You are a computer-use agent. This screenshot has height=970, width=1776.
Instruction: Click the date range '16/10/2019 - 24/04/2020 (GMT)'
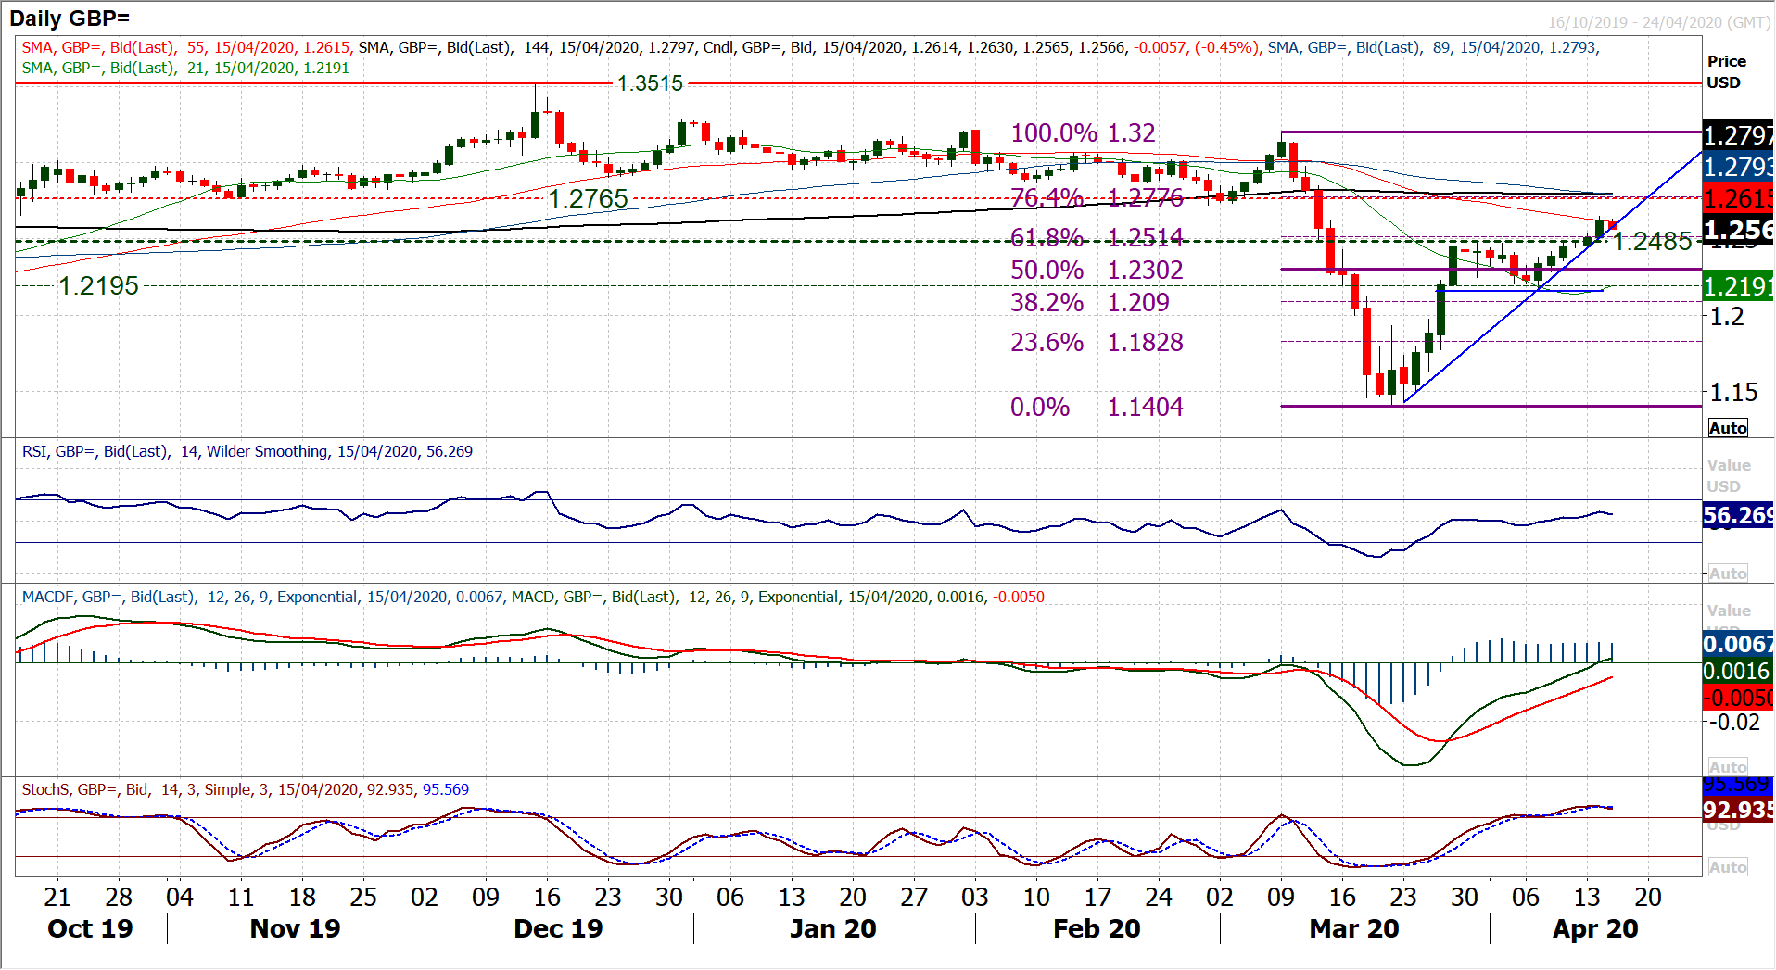[x=1659, y=22]
